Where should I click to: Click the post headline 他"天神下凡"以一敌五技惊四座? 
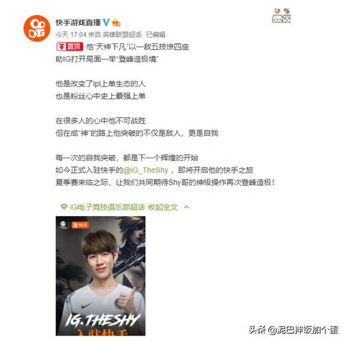137,47
